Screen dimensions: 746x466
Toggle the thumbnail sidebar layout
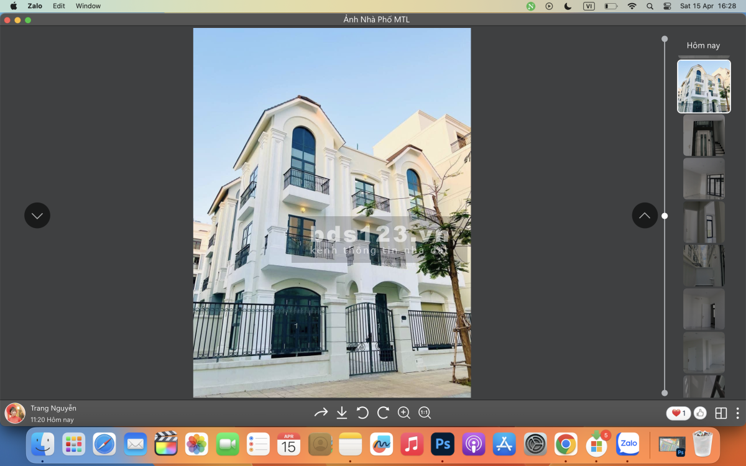pyautogui.click(x=721, y=413)
